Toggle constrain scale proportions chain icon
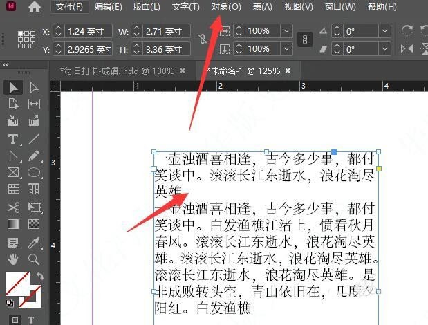This screenshot has height=325, width=428. point(303,40)
